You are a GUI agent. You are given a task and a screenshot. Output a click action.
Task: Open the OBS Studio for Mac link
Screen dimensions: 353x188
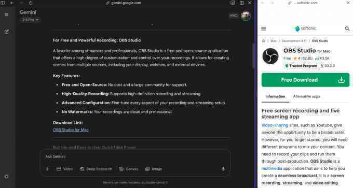(71, 130)
